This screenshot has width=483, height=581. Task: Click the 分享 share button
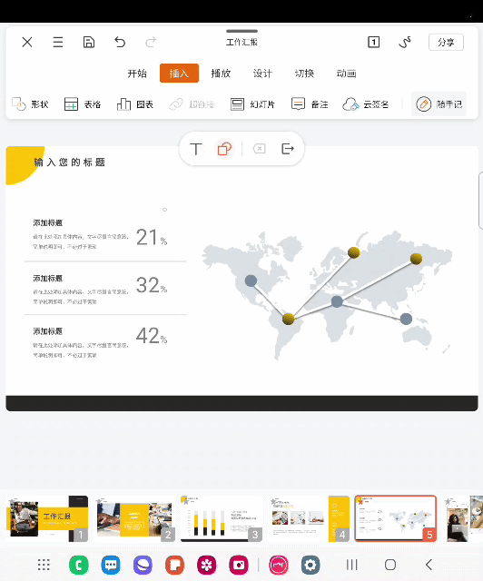pyautogui.click(x=446, y=43)
